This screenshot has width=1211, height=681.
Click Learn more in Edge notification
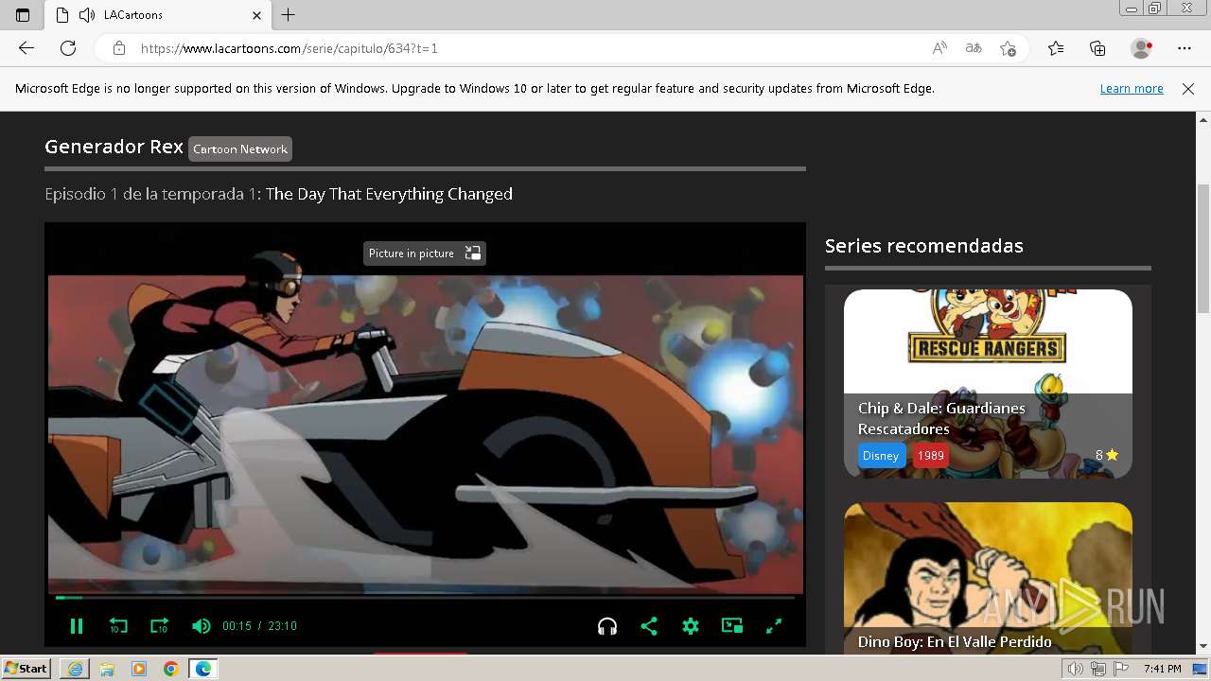click(x=1132, y=89)
